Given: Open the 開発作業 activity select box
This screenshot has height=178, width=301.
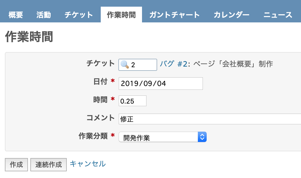Looking at the screenshot, I should (x=163, y=137).
